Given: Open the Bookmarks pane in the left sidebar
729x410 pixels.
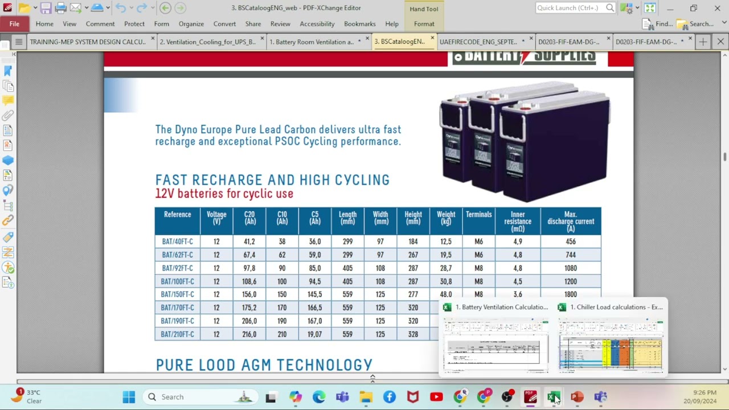Looking at the screenshot, I should tap(8, 71).
